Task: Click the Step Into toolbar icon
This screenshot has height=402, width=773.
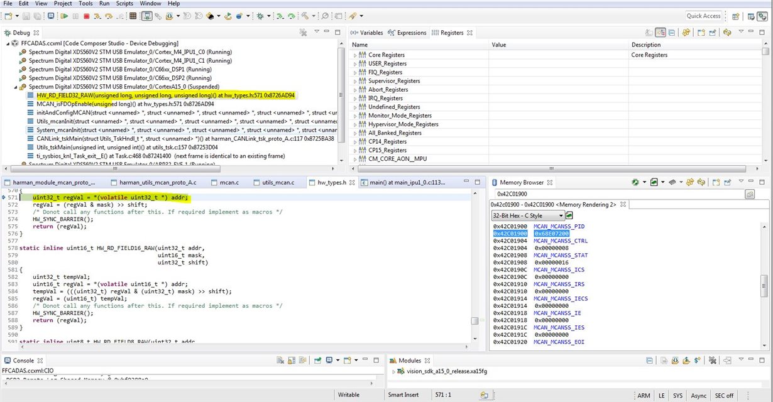Action: pyautogui.click(x=97, y=16)
